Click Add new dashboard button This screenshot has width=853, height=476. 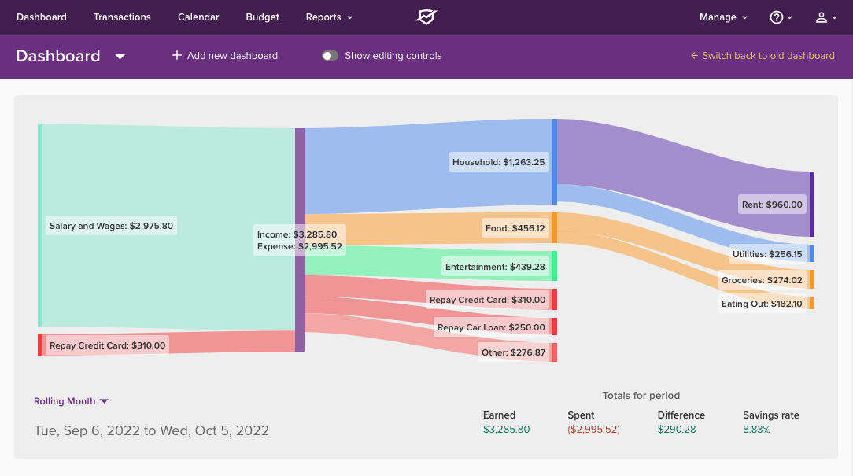pos(232,56)
